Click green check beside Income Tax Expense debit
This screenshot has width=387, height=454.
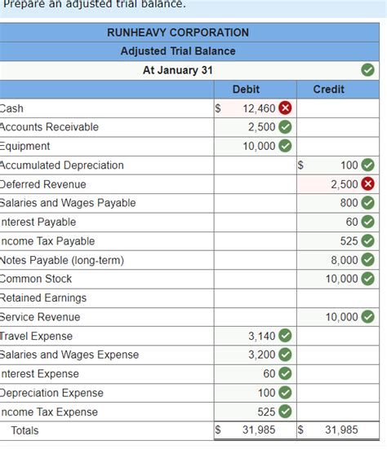coord(285,412)
